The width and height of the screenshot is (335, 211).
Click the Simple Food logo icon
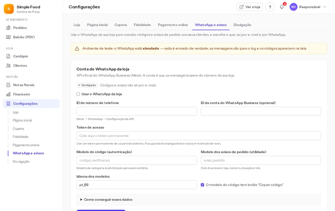coord(9,9)
